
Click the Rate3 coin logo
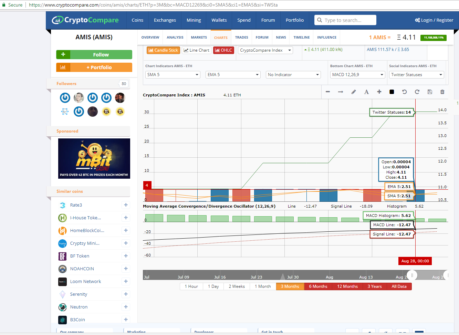tap(62, 205)
